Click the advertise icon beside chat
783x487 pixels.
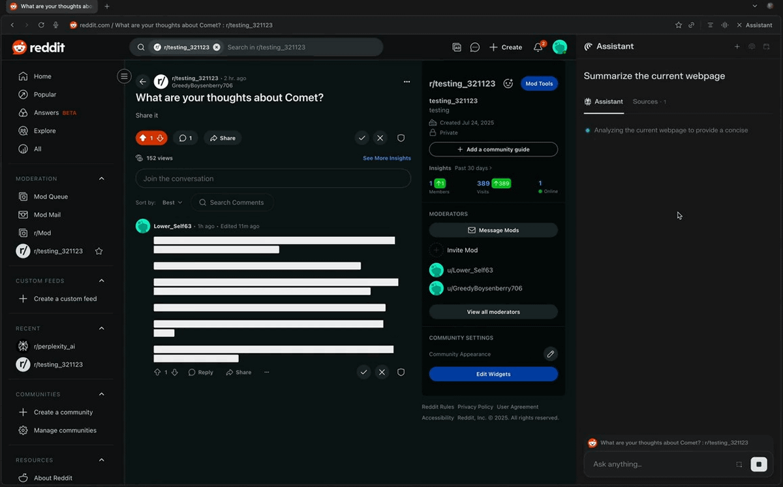[x=457, y=47]
